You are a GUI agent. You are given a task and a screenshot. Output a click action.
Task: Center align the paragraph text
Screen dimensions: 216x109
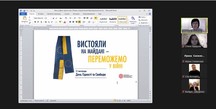coord(73,22)
